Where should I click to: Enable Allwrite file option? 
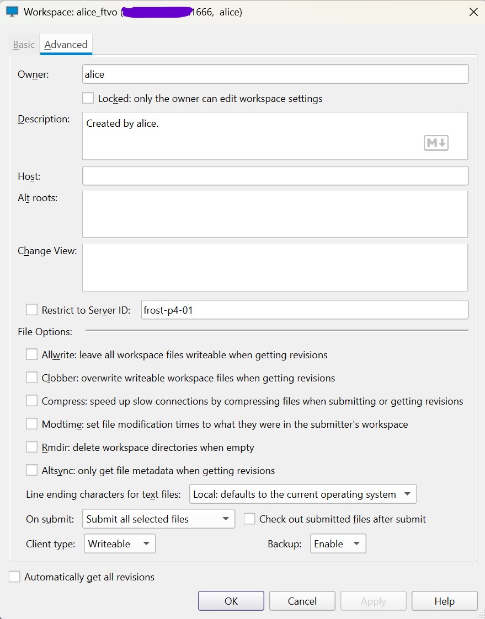(32, 355)
